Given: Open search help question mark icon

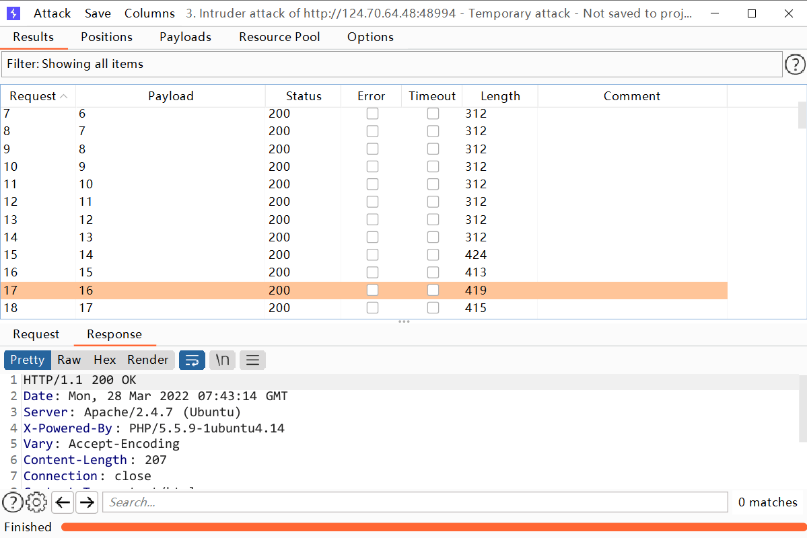Looking at the screenshot, I should 13,502.
